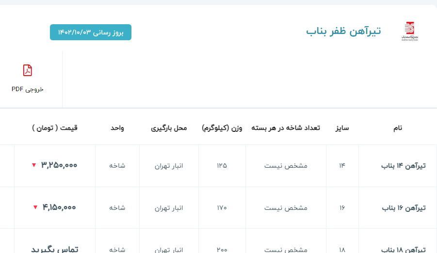Click red down arrow beside price ۳,۲۵۰,۰۰۰
This screenshot has width=437, height=253.
tap(34, 165)
